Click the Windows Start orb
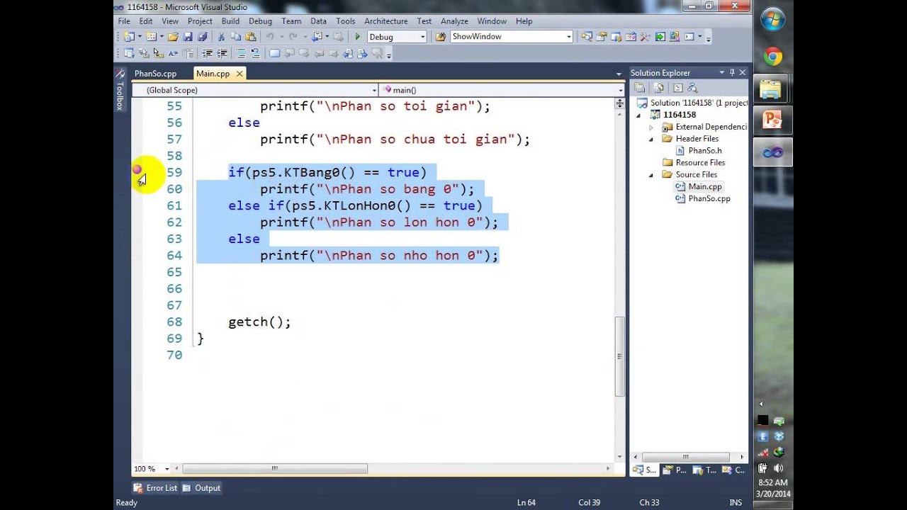The height and width of the screenshot is (510, 907). point(772,19)
